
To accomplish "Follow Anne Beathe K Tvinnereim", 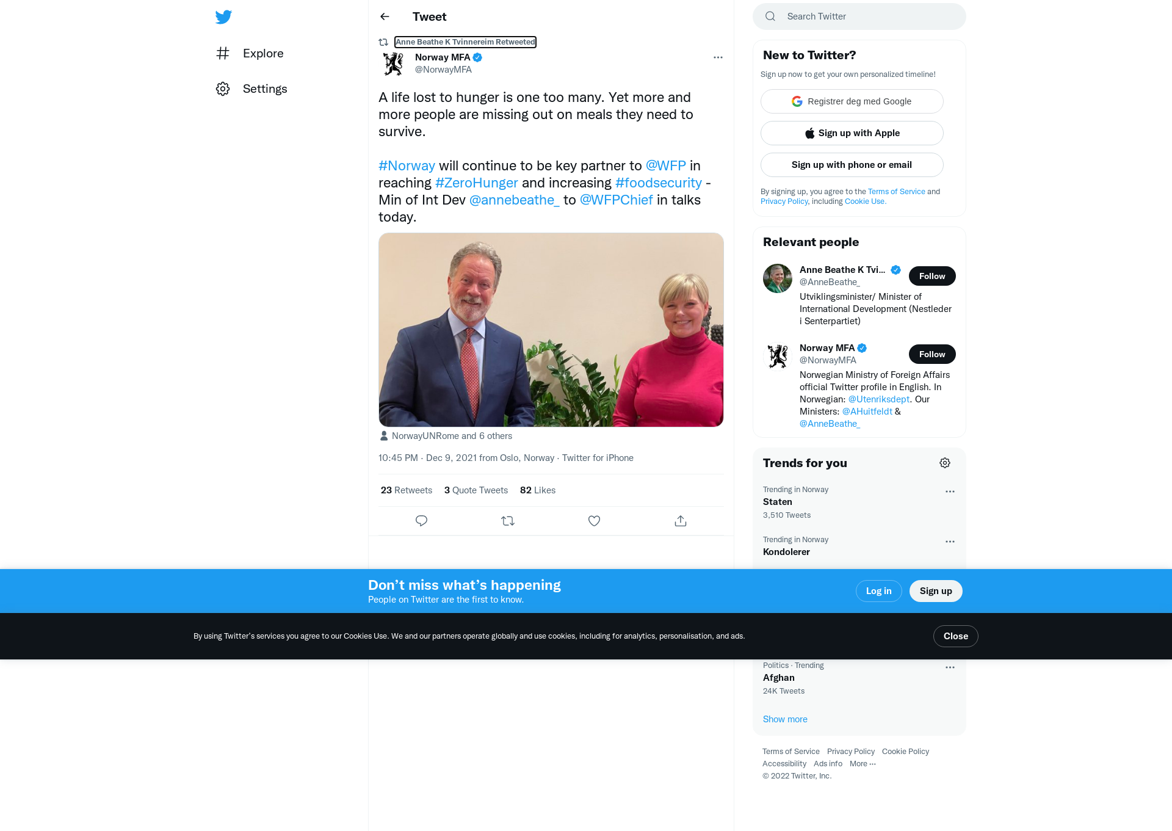I will point(932,276).
